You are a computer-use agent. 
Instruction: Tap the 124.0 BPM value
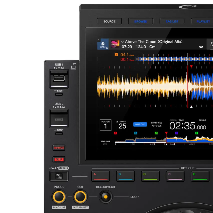click(141, 47)
